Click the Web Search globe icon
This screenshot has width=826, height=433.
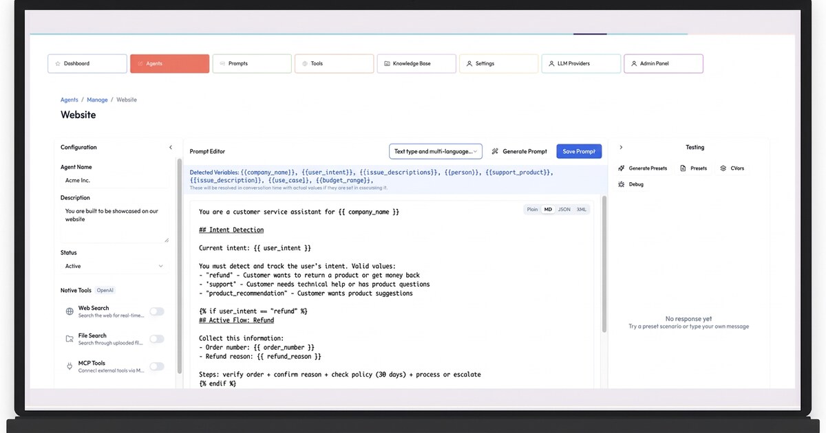pyautogui.click(x=70, y=311)
